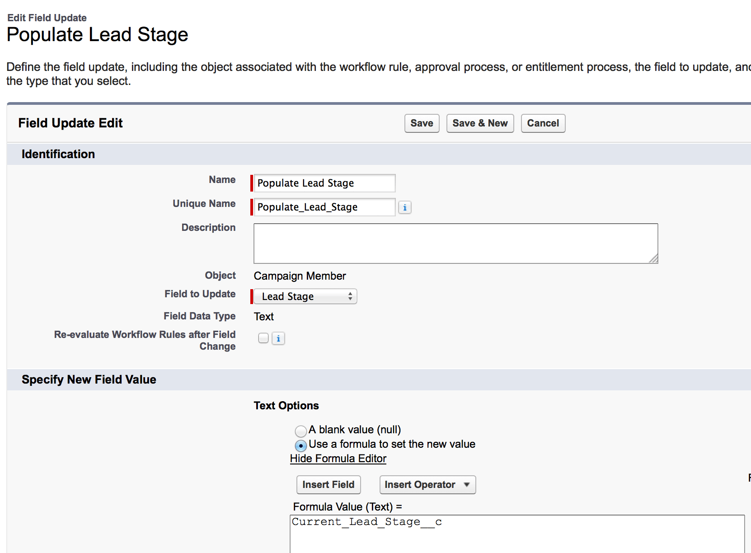751x553 pixels.
Task: Hide the Formula Editor via link
Action: coord(338,459)
